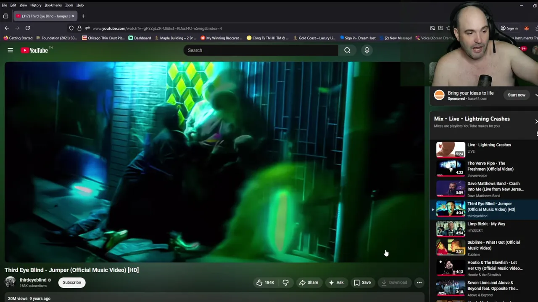Close the Mix playlist panel
The image size is (538, 302).
pyautogui.click(x=536, y=121)
